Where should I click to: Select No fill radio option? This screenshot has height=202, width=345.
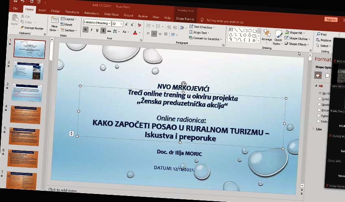coord(320,93)
